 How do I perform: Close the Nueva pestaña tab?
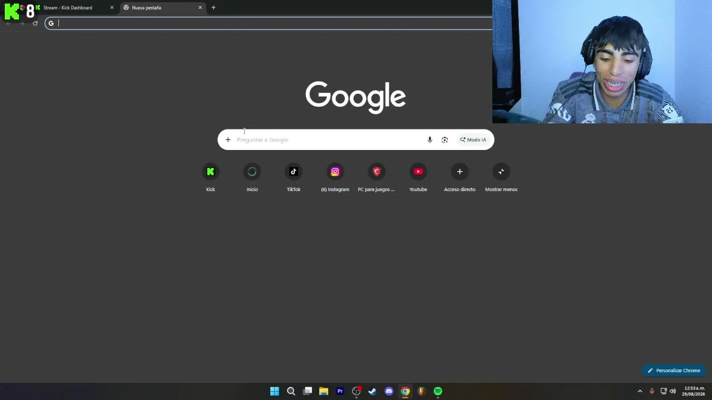tap(200, 8)
